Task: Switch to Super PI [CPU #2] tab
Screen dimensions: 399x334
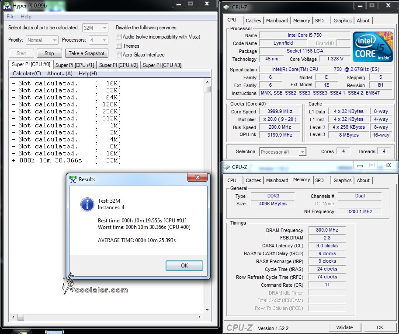Action: (118, 65)
